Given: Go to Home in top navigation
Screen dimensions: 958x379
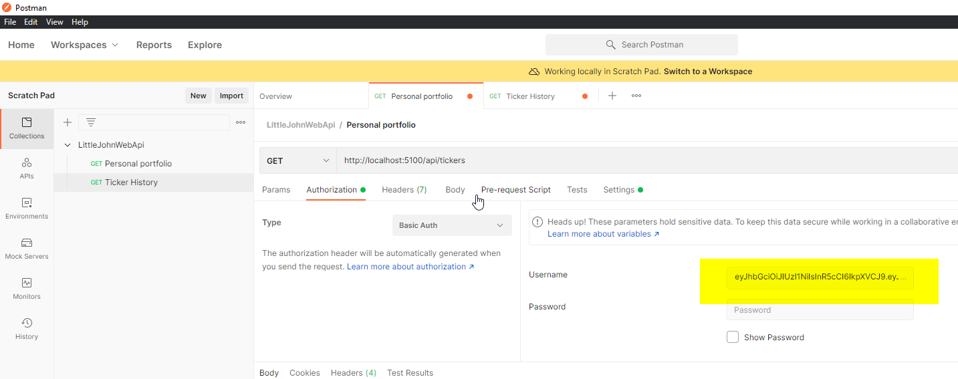Looking at the screenshot, I should click(21, 45).
